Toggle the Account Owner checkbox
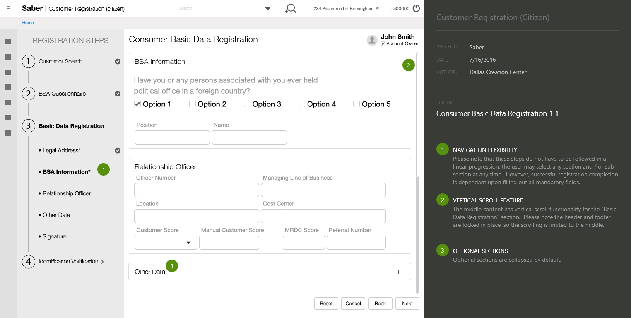This screenshot has height=318, width=631. click(383, 43)
